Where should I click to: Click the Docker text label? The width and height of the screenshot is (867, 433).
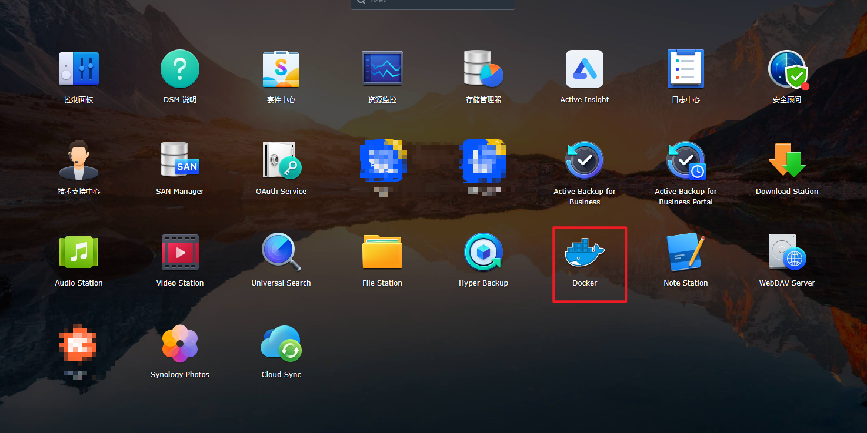point(585,283)
